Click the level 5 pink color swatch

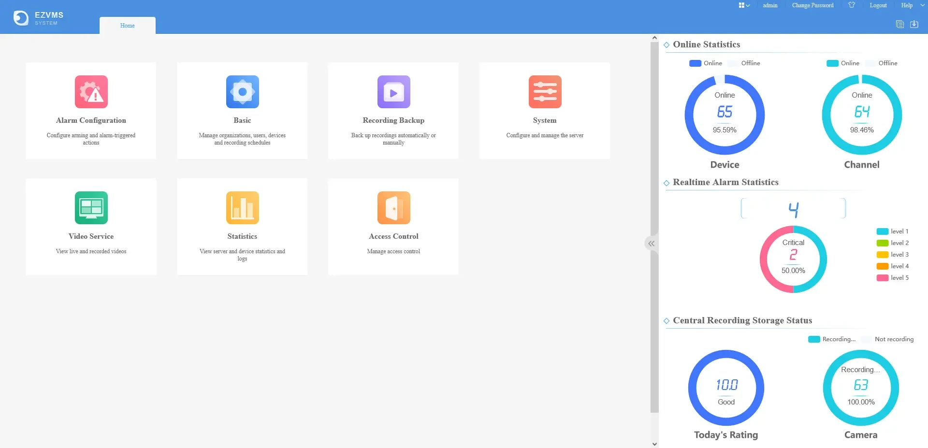882,278
